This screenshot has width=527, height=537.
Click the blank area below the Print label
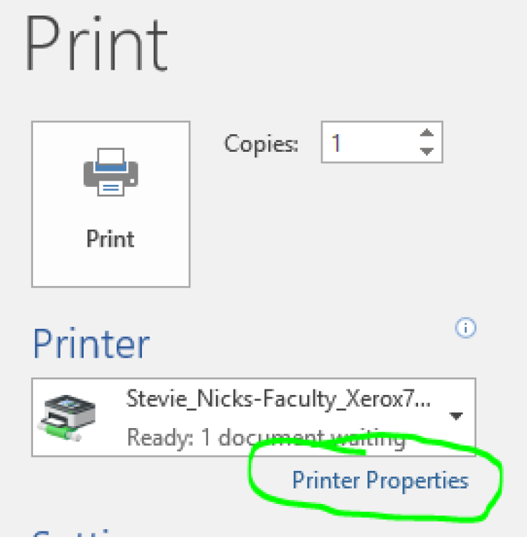[x=110, y=268]
